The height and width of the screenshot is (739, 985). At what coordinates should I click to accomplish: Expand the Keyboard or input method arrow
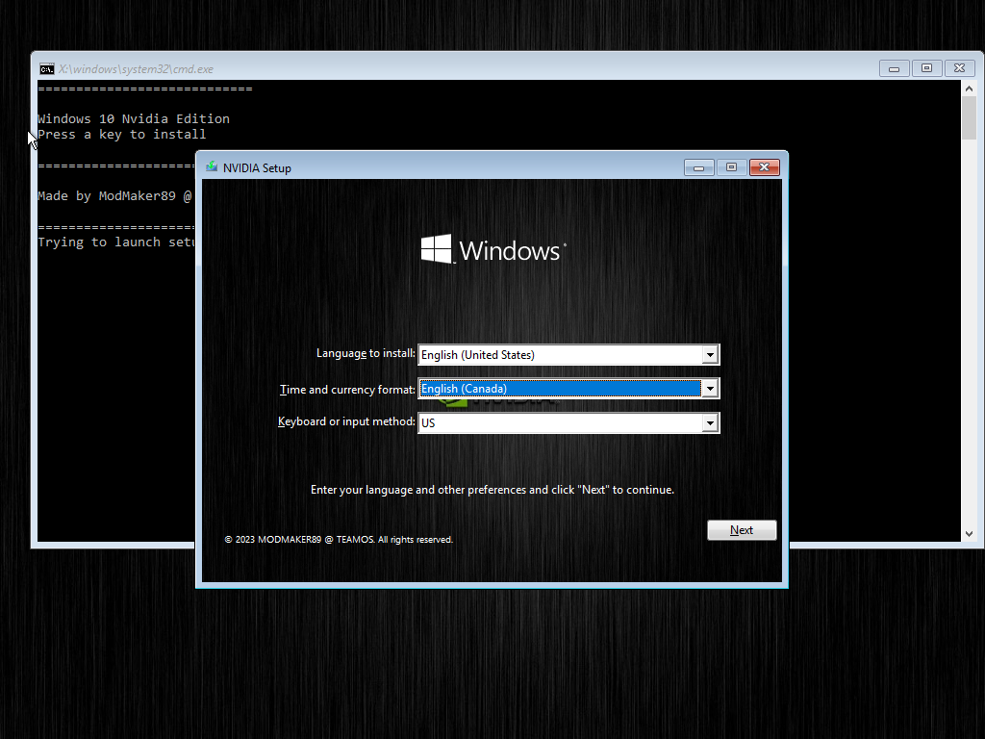710,423
